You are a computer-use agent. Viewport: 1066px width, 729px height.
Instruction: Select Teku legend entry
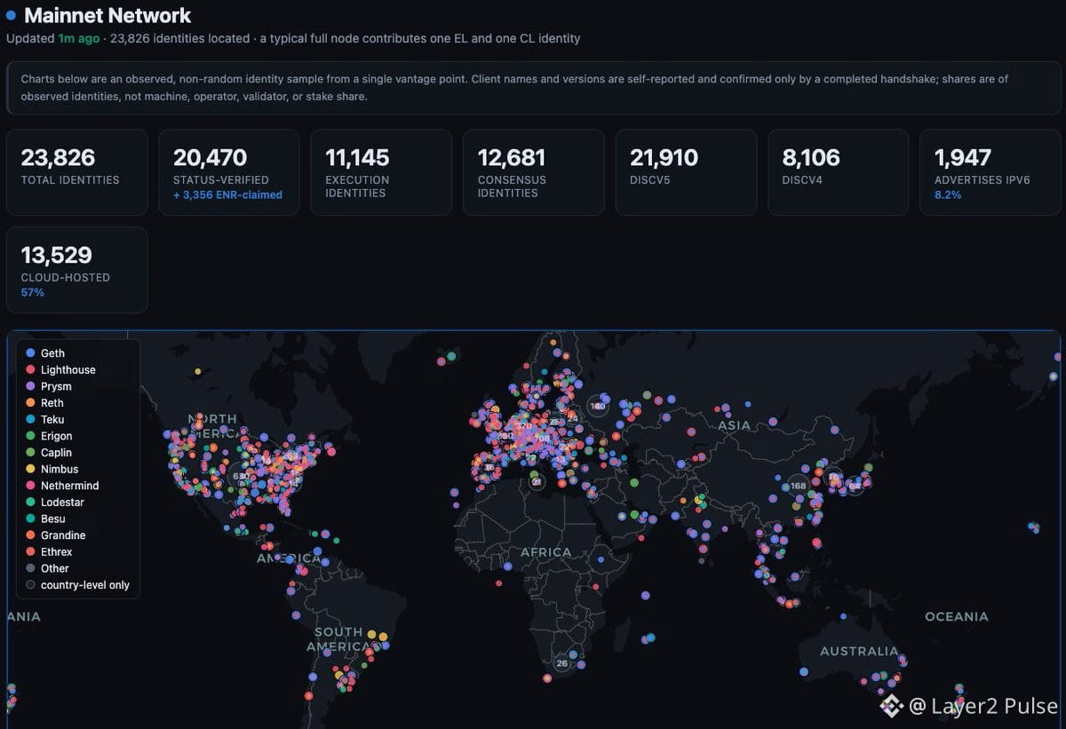(45, 420)
